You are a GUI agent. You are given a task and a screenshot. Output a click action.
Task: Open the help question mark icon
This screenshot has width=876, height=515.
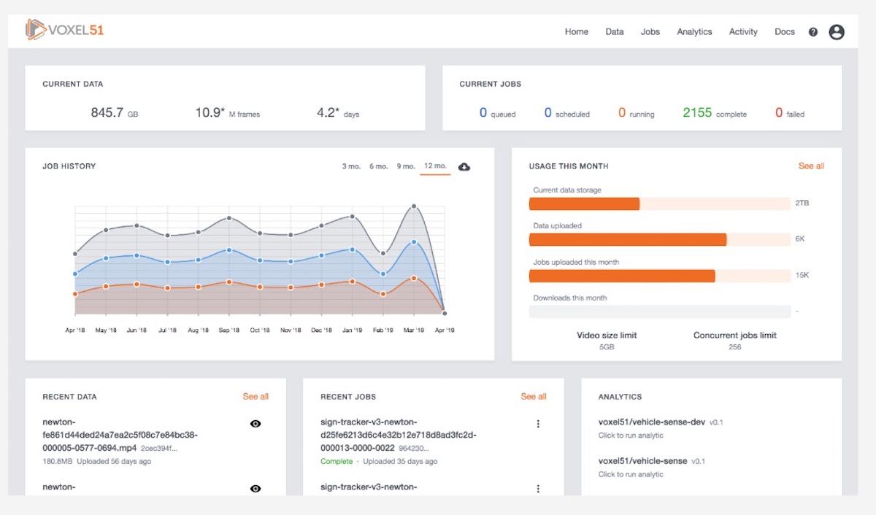pos(812,31)
